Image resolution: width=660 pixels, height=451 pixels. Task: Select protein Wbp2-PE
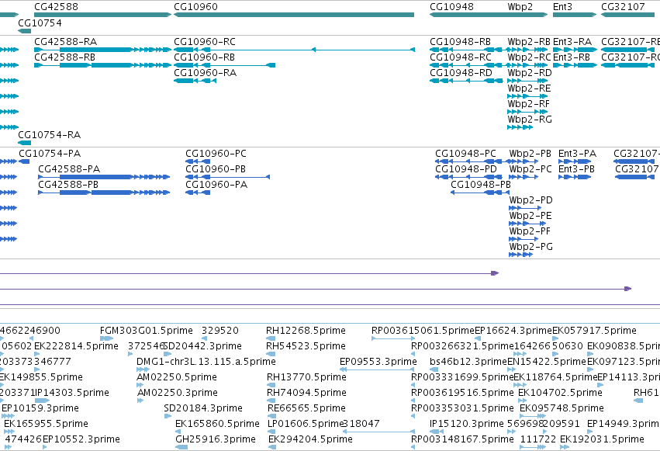pos(527,224)
